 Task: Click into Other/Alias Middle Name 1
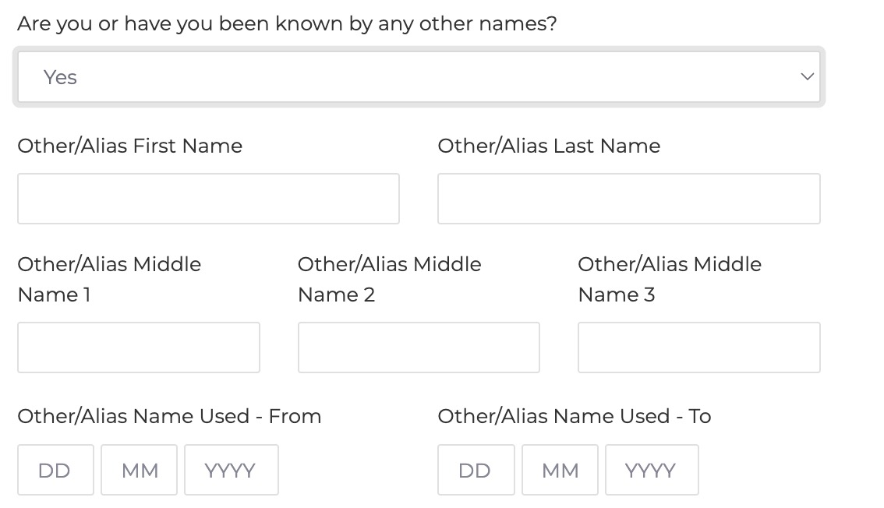(x=138, y=347)
